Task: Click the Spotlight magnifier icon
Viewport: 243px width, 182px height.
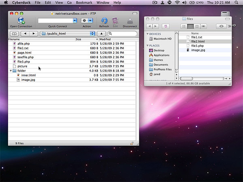Action: 236,2
